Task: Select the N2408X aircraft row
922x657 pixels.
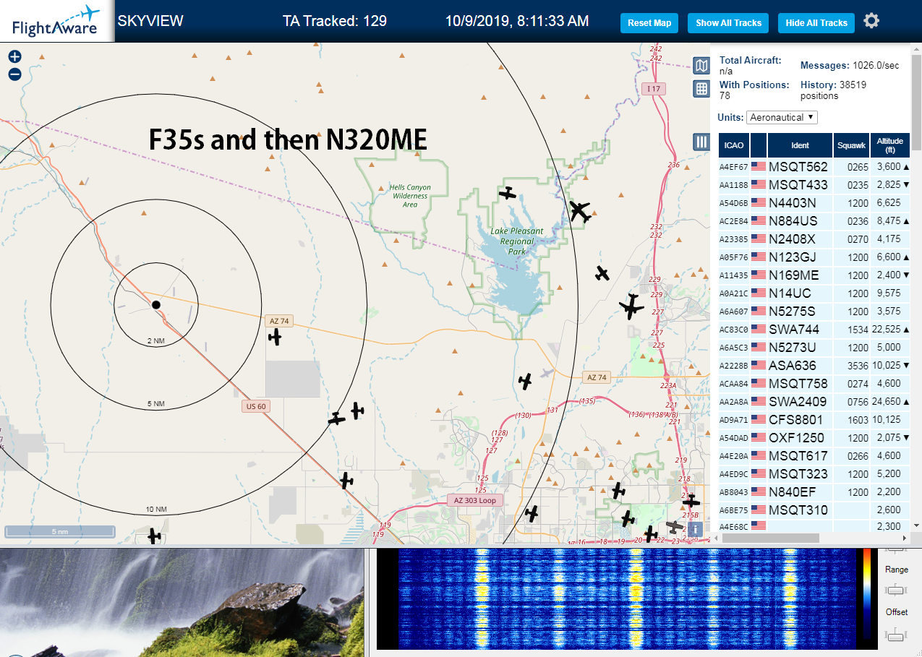Action: (x=814, y=239)
